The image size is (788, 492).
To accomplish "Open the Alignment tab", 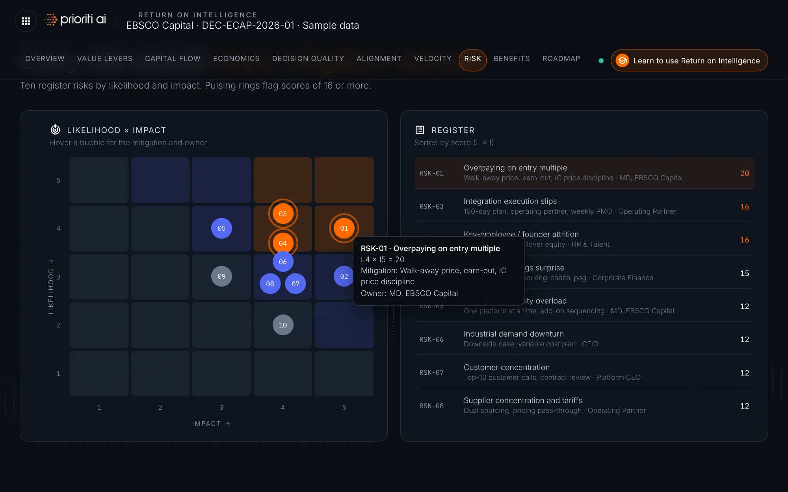I will 379,59.
